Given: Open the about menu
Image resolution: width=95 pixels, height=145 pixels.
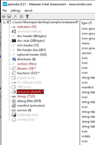Looking at the screenshot, I should (x=28, y=11).
